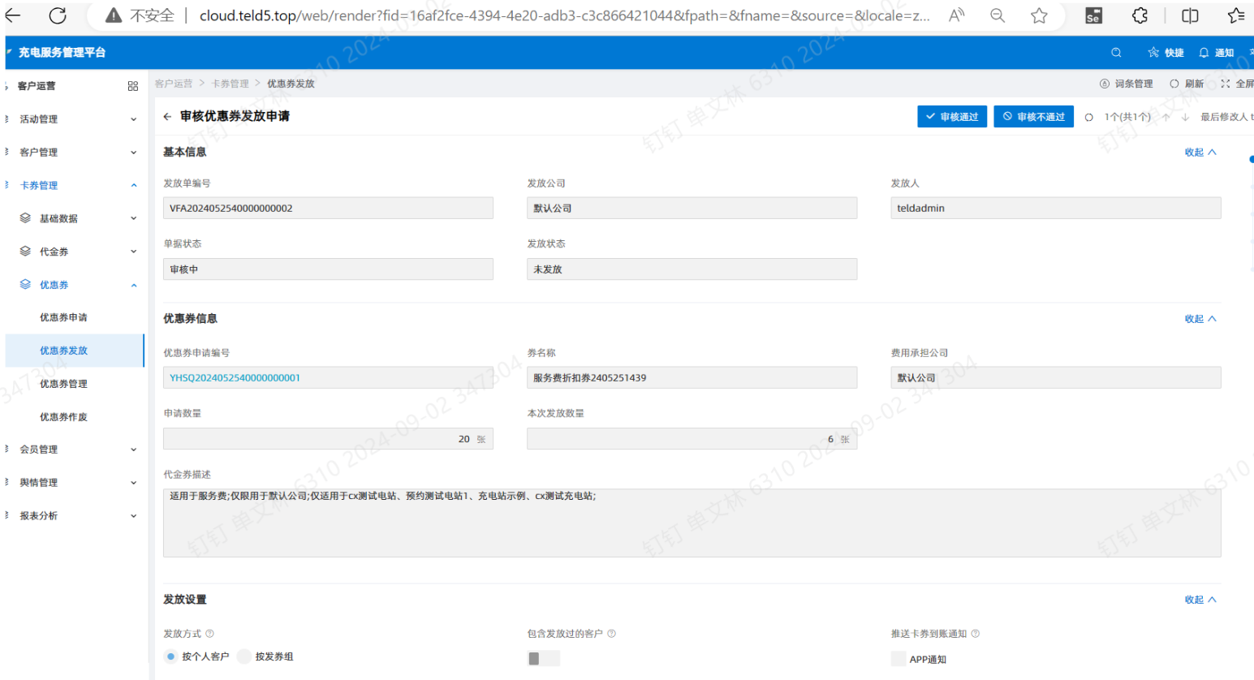The width and height of the screenshot is (1254, 680).
Task: Click the 审核通过 approve button
Action: click(x=952, y=117)
